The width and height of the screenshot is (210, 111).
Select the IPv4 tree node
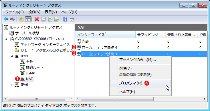tap(24, 56)
